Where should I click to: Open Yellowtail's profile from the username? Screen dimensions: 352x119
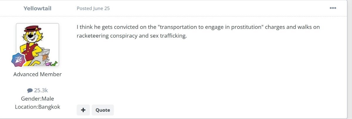[x=38, y=8]
